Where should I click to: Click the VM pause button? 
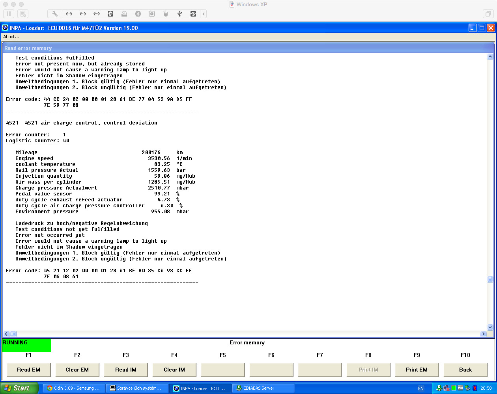9,14
